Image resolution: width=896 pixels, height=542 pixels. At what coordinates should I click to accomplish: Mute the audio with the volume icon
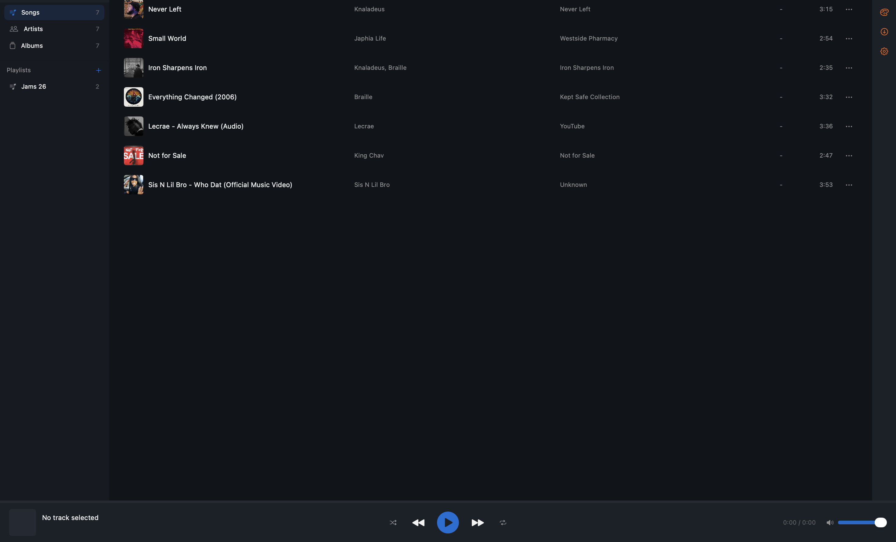[830, 523]
